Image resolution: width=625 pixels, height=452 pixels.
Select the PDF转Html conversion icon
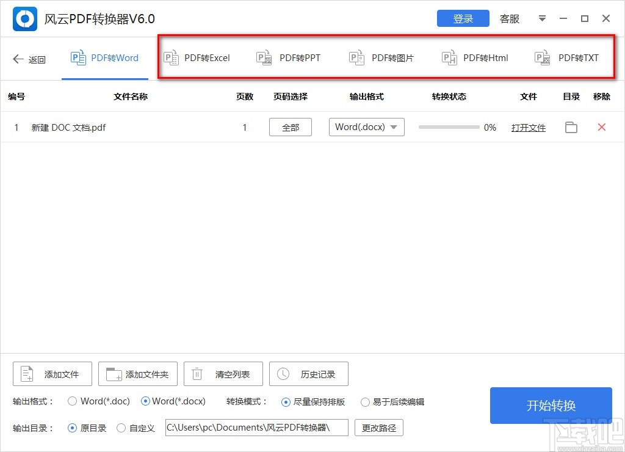tap(450, 57)
